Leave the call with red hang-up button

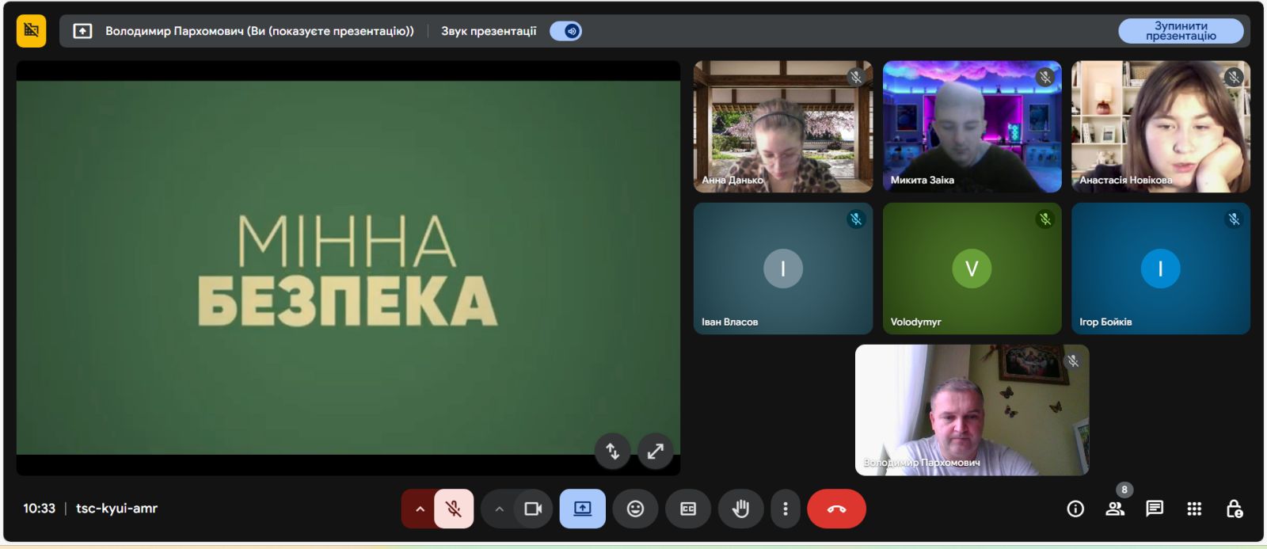click(x=836, y=509)
